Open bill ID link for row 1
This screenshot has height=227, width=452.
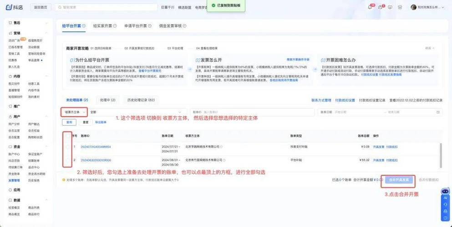point(96,147)
